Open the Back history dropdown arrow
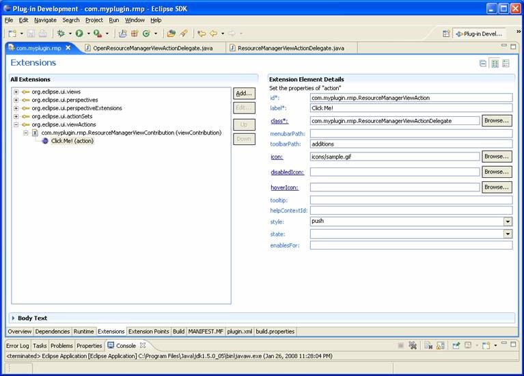This screenshot has width=524, height=376. pyautogui.click(x=223, y=33)
